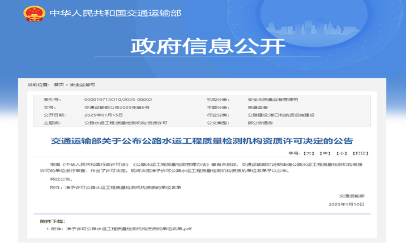Viewport: 406px width, 245px height.
Task: Click the 主题词 label
Action: [x=52, y=123]
